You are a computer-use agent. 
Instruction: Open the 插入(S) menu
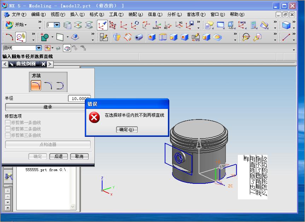(77, 14)
